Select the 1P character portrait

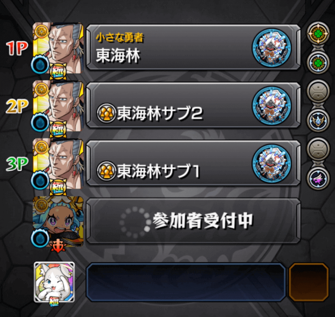click(58, 49)
